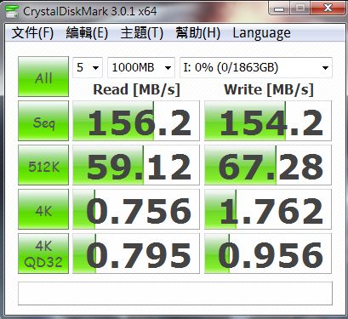The image size is (348, 319).
Task: Run all benchmarks with the All button
Action: 43,77
